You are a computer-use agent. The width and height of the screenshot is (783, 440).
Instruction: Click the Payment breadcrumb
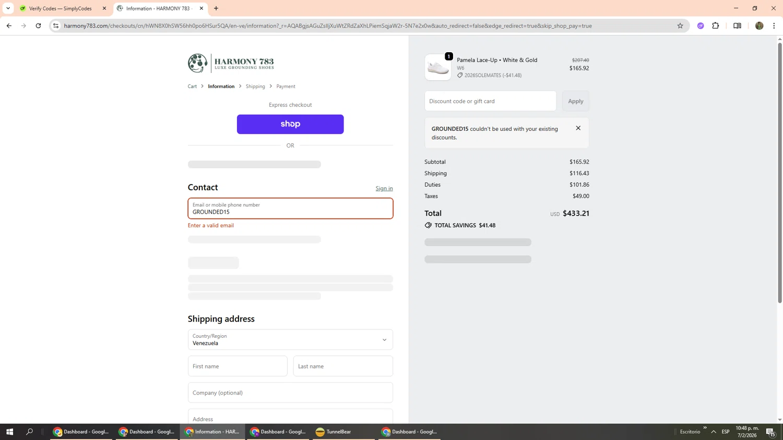(x=286, y=87)
